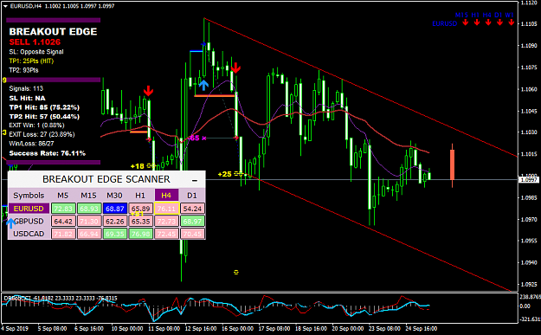Click the yellow TP1: 25Pts (HIT) line
541x335 pixels.
coord(31,61)
